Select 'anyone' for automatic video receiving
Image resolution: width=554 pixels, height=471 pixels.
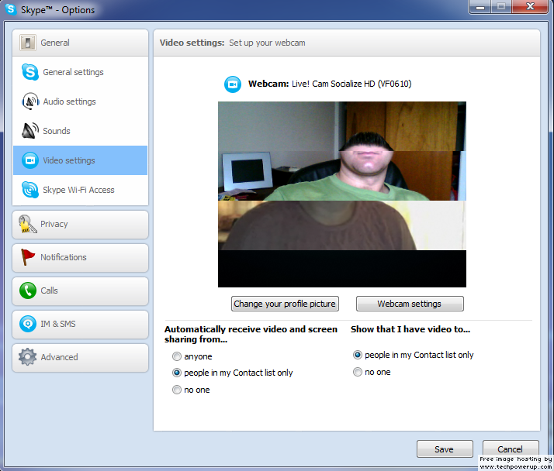point(177,356)
